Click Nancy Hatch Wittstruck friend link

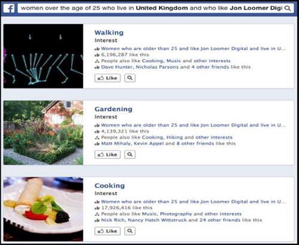click(x=157, y=220)
